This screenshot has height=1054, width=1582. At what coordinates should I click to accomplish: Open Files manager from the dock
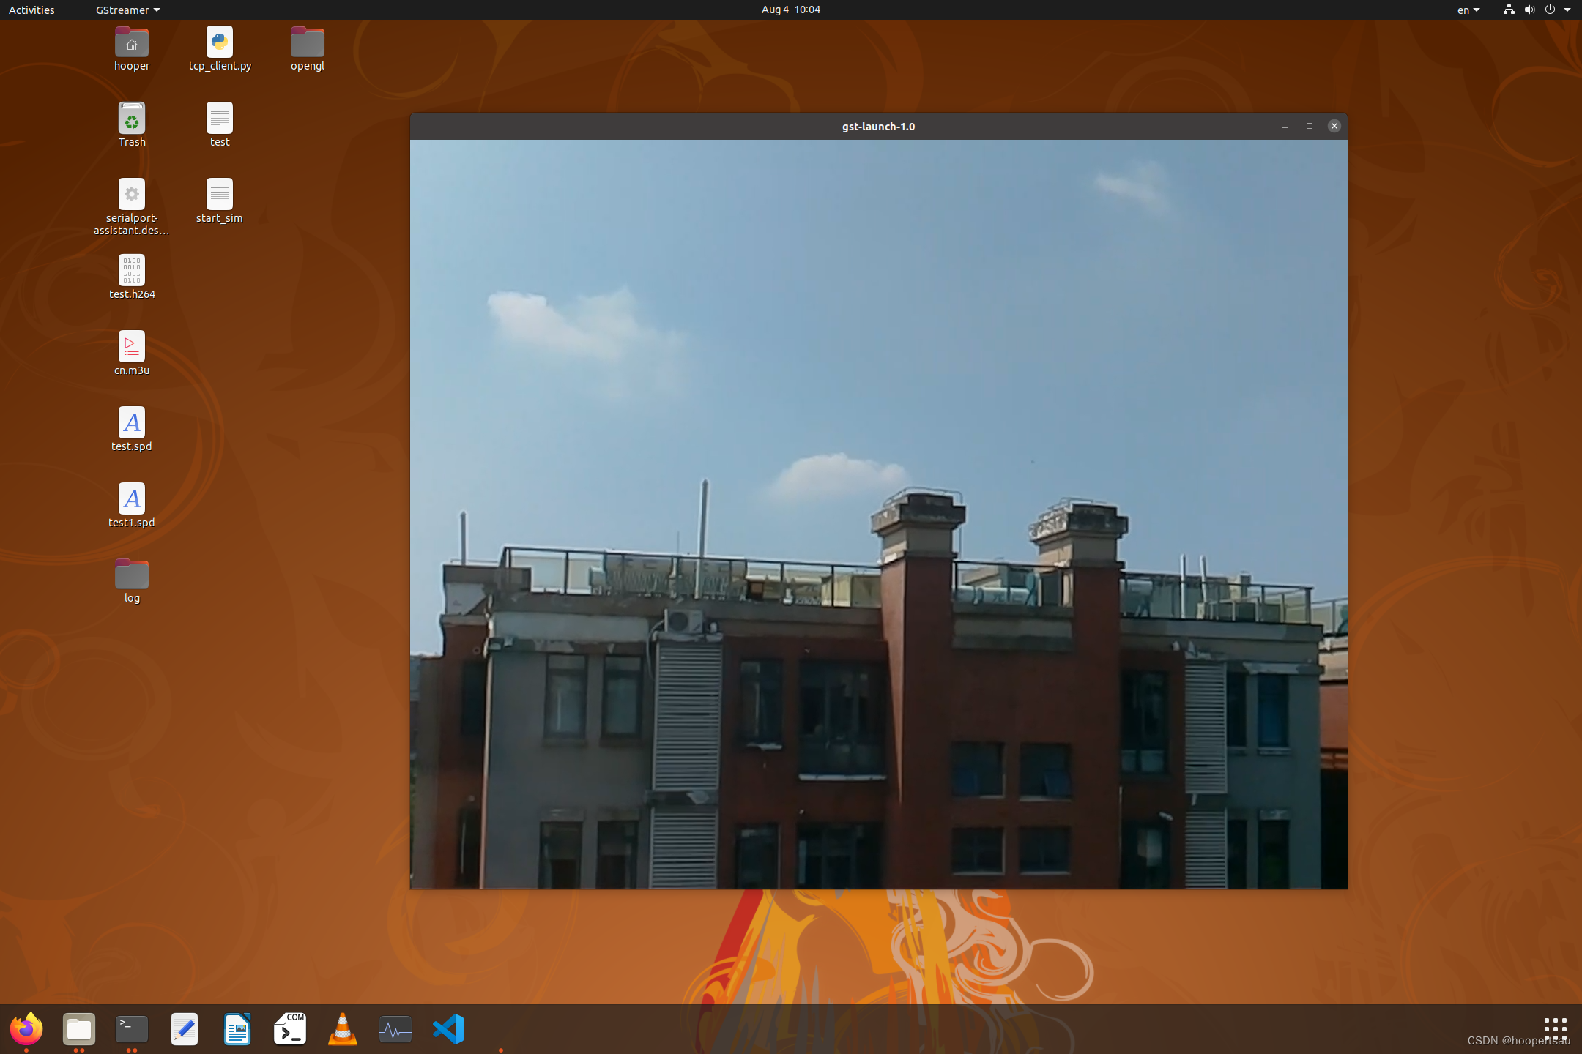tap(79, 1029)
